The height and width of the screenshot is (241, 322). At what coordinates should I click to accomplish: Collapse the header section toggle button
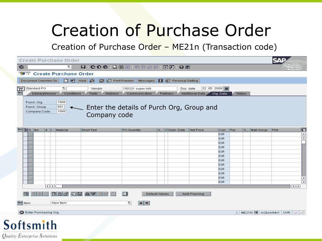pos(20,93)
